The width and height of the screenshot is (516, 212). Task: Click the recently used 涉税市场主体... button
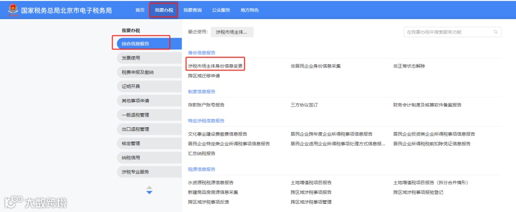tap(232, 32)
